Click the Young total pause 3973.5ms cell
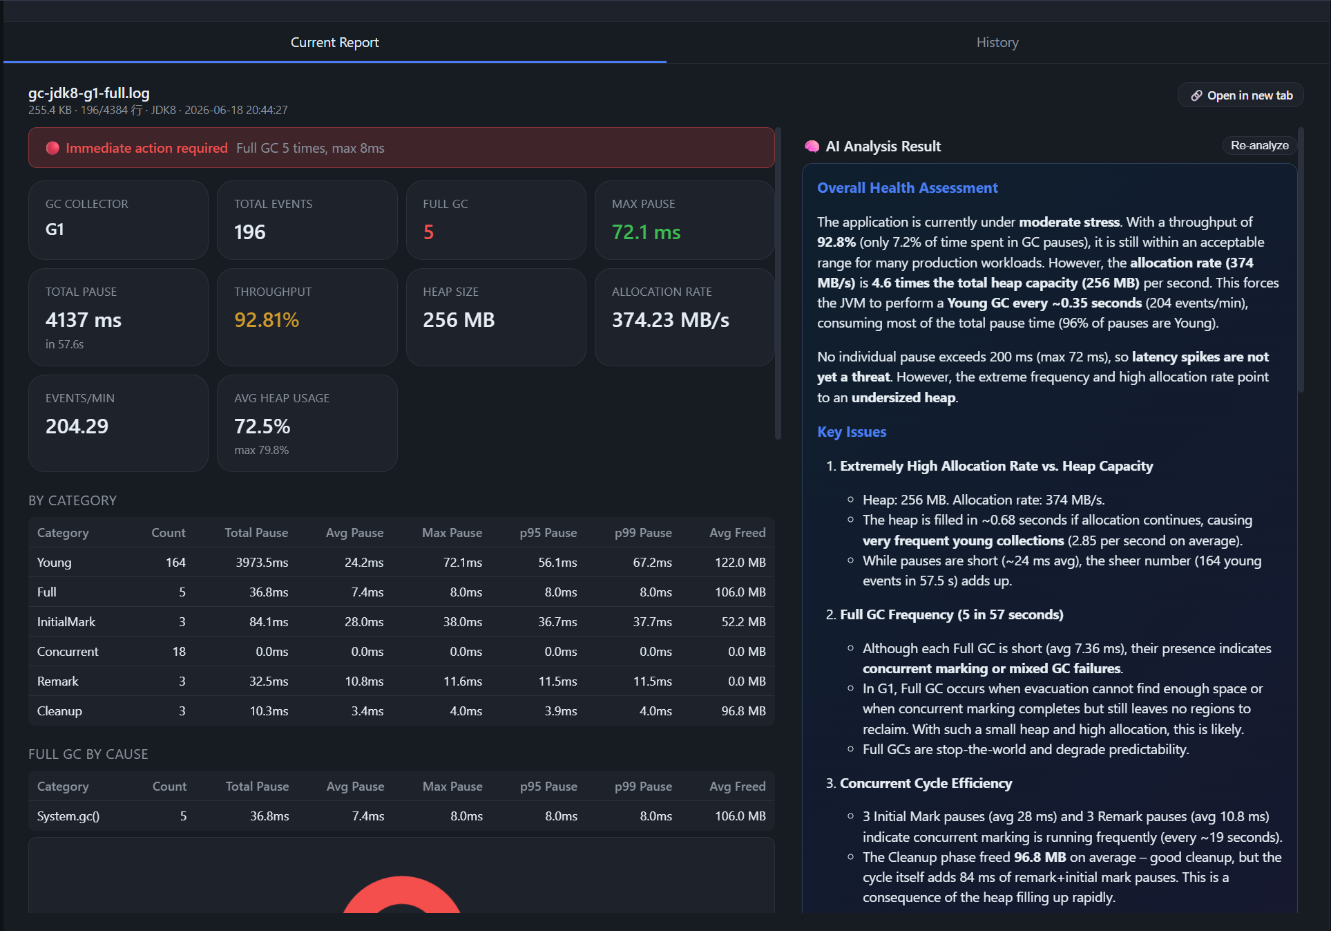1331x931 pixels. [262, 563]
